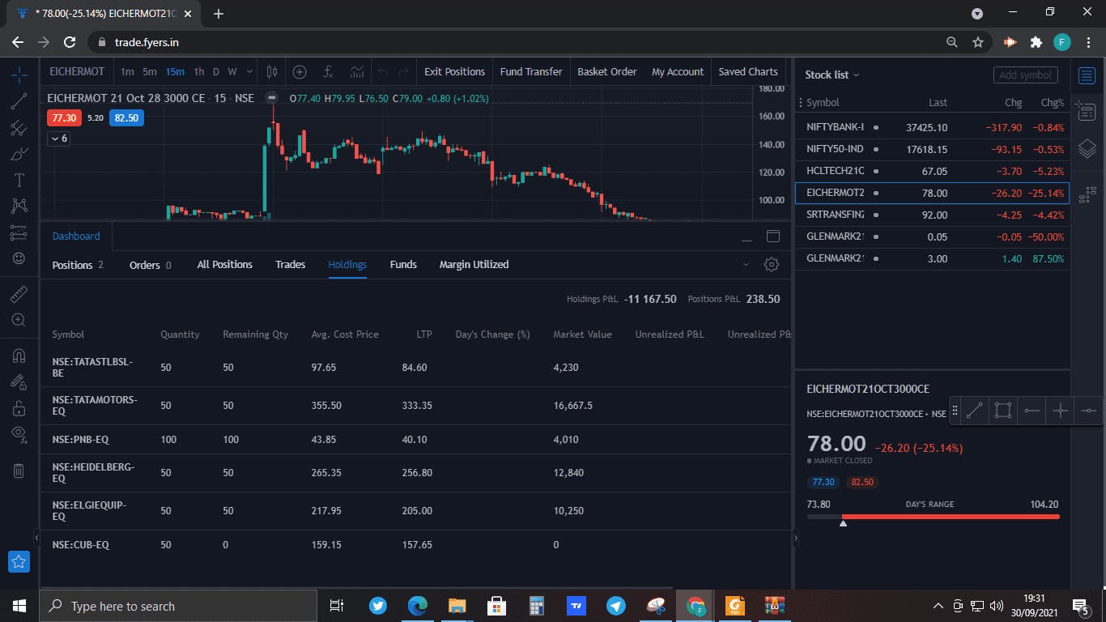Open indicator templates
Viewport: 1106px width, 622px height.
(x=356, y=71)
